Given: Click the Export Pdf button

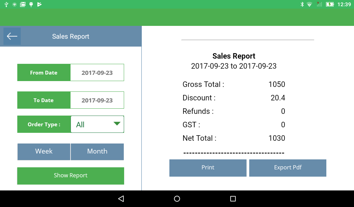Looking at the screenshot, I should 288,168.
